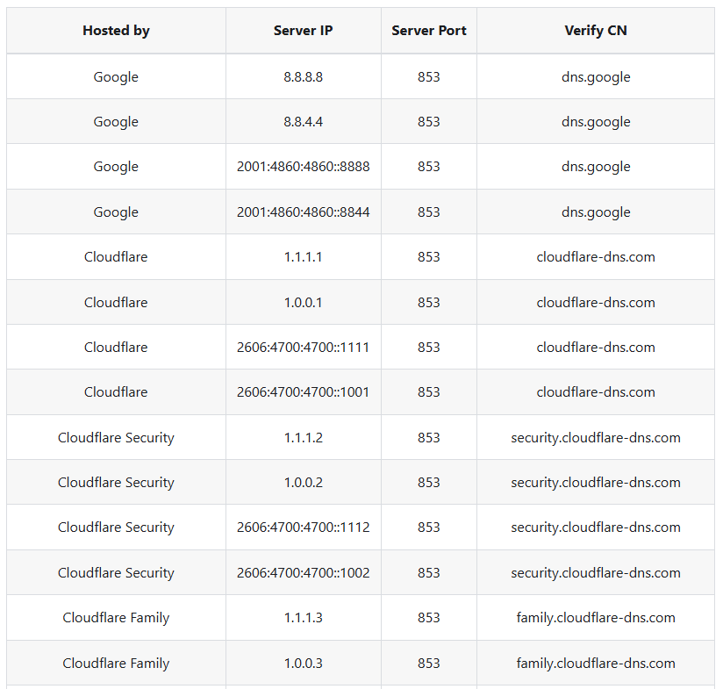Select the 1.0.0.2 Cloudflare Security IP

pyautogui.click(x=303, y=483)
